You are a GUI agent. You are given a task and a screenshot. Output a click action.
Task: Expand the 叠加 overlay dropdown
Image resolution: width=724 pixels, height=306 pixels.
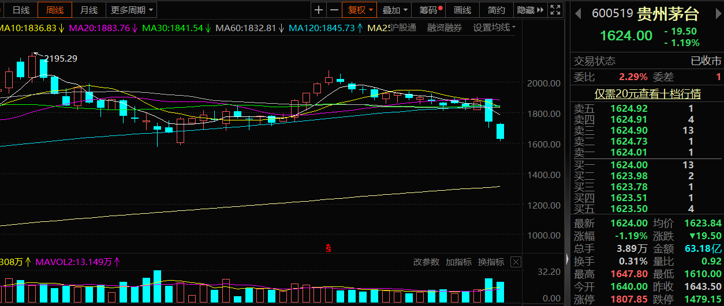click(395, 10)
